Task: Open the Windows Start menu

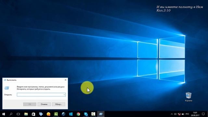Action: click(x=4, y=114)
